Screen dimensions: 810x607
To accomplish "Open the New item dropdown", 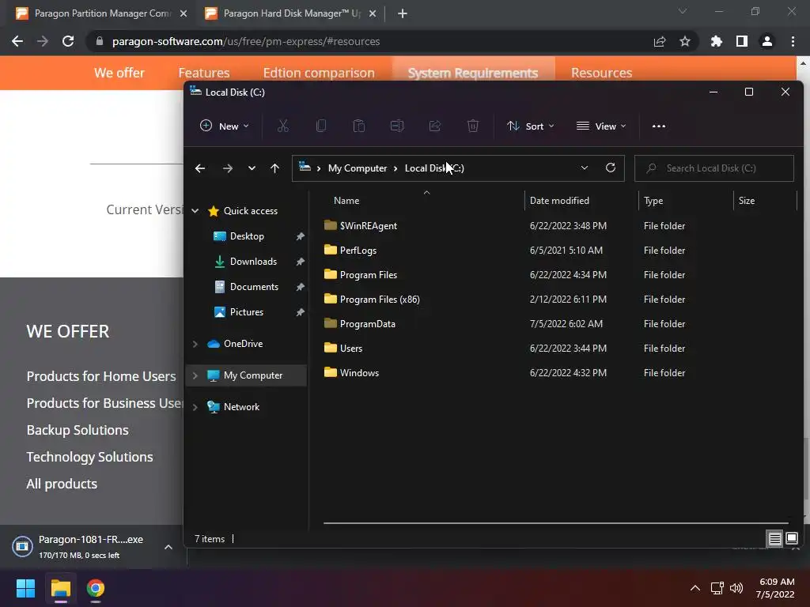I will tap(224, 126).
